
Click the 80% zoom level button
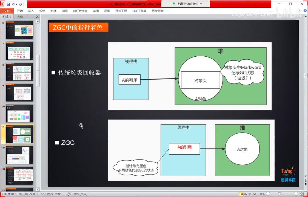[261, 194]
